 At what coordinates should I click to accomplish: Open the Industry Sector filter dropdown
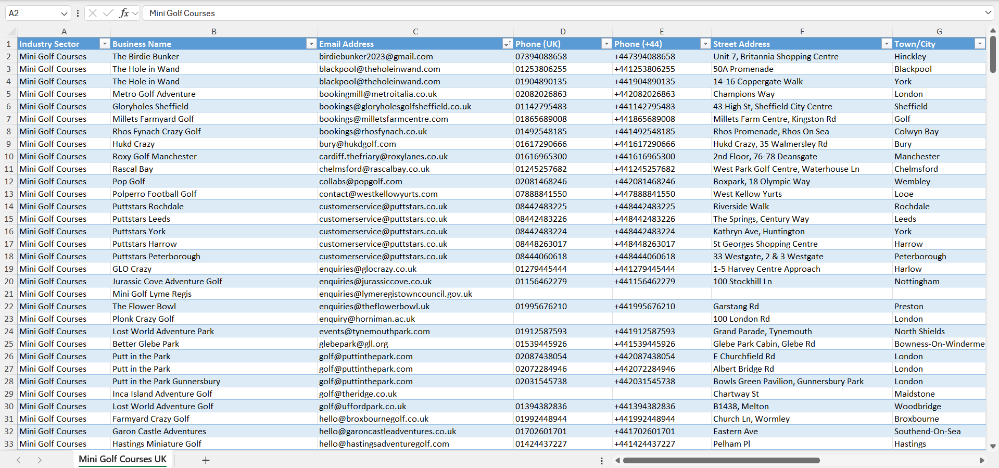105,44
